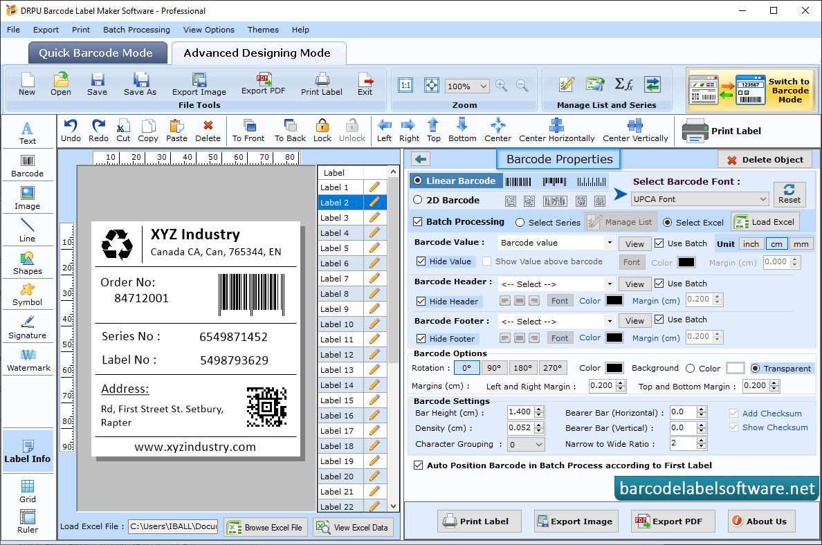The width and height of the screenshot is (822, 545).
Task: Click the Barcode Header color swatch
Action: [x=614, y=300]
